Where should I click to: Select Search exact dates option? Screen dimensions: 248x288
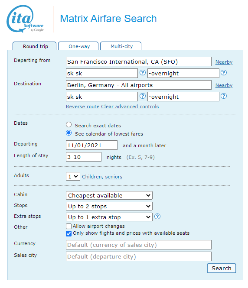pos(69,125)
